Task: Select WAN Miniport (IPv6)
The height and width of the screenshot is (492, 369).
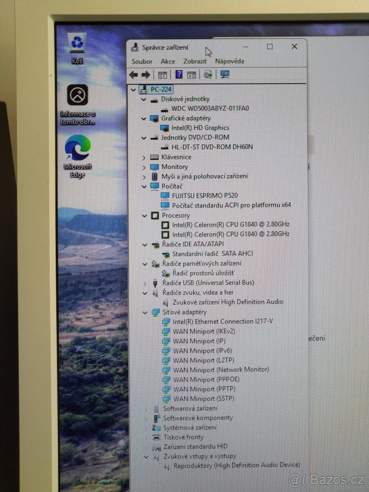Action: 203,351
